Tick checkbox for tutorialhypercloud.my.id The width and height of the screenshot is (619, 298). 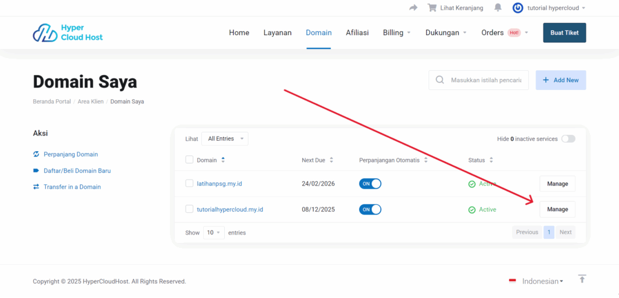[x=189, y=209]
